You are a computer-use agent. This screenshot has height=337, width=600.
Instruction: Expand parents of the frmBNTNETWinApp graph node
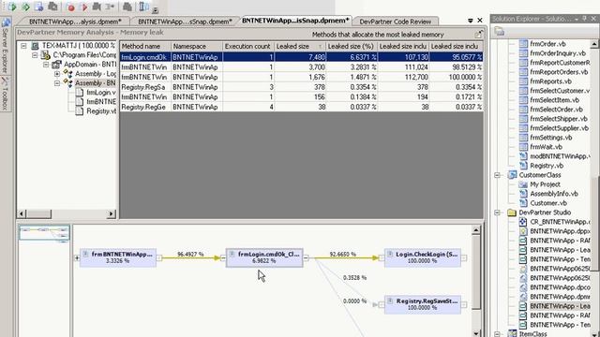tap(77, 258)
